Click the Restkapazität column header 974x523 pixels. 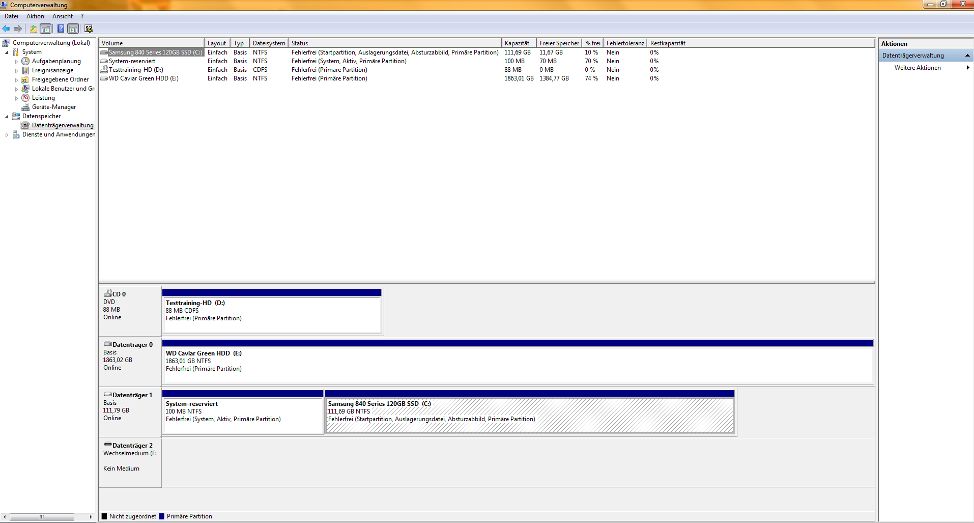(x=668, y=43)
